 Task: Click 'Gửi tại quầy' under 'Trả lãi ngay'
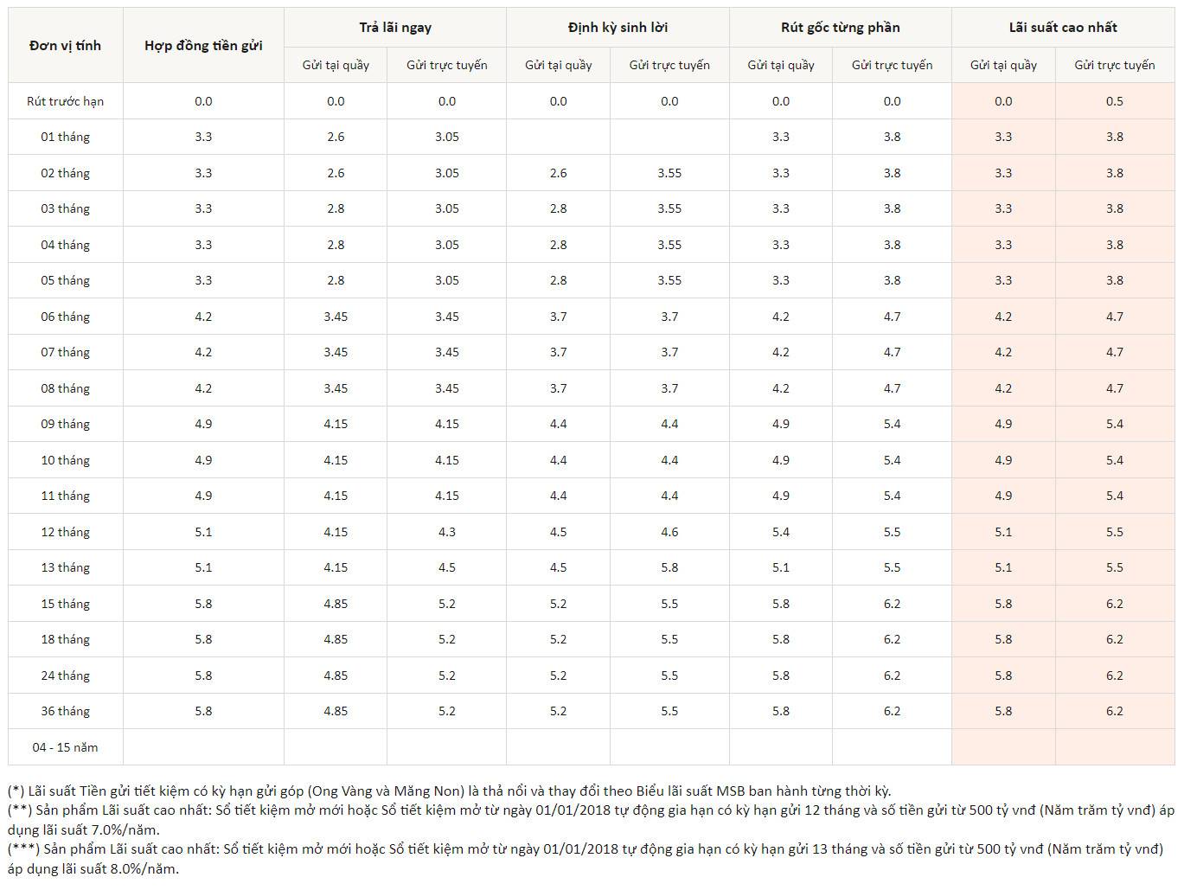pos(336,65)
